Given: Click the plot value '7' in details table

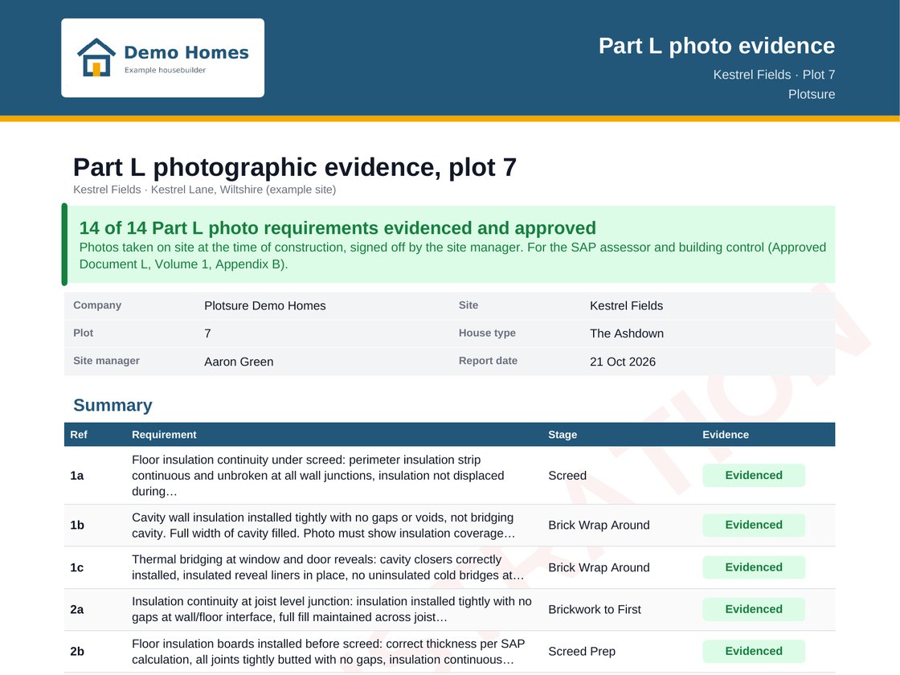Looking at the screenshot, I should [207, 333].
